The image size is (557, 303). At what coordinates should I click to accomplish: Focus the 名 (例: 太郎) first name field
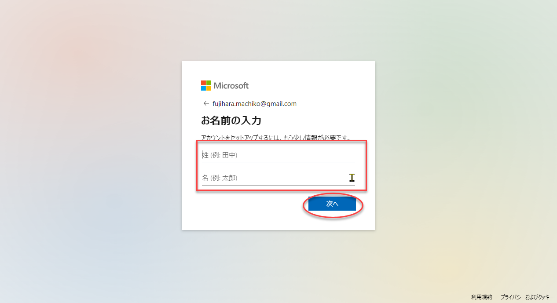click(278, 178)
